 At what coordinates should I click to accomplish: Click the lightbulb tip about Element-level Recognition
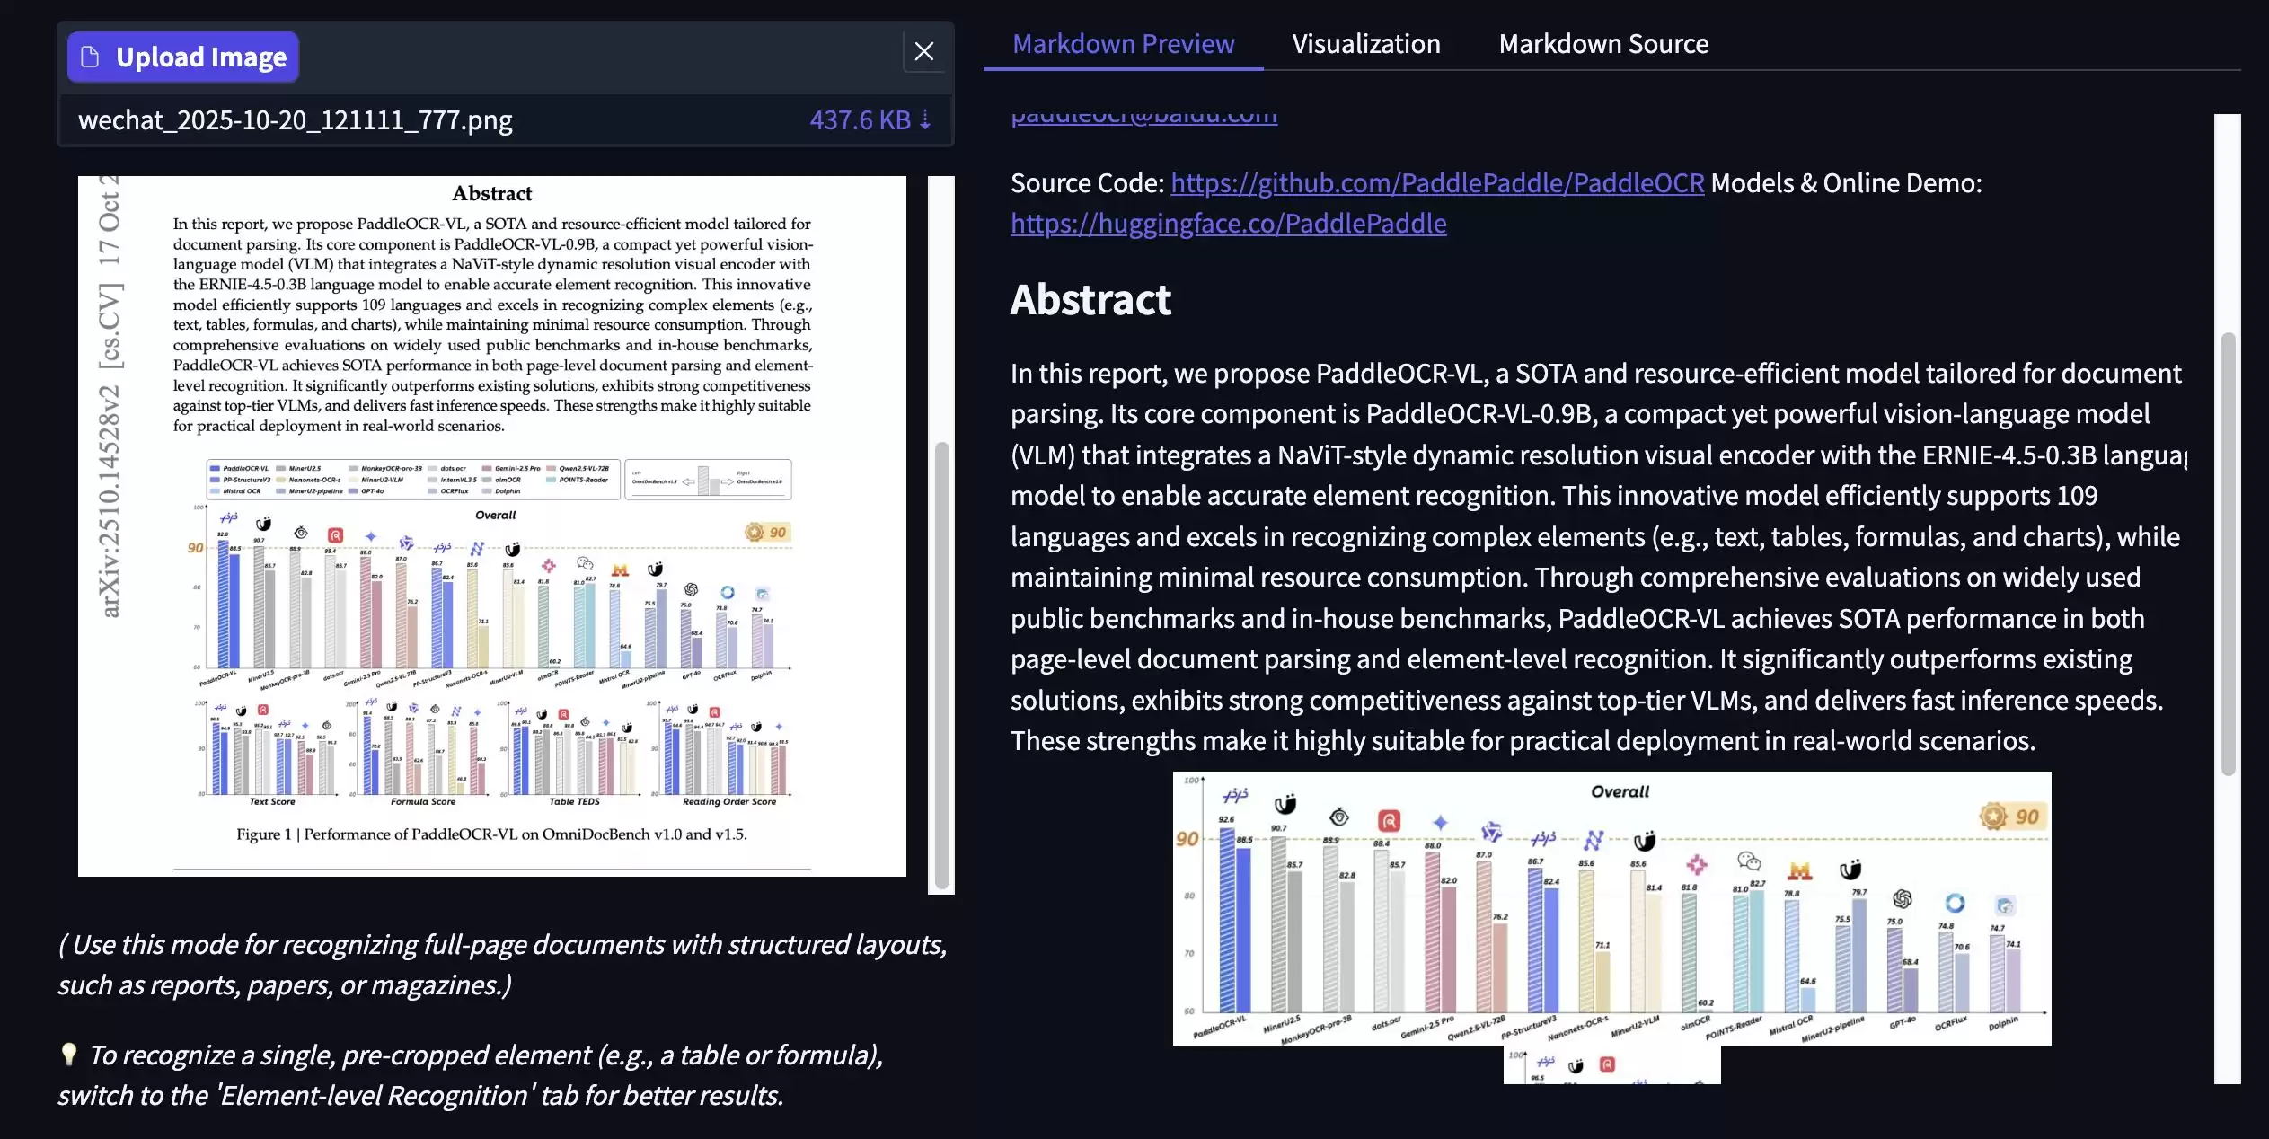[470, 1074]
